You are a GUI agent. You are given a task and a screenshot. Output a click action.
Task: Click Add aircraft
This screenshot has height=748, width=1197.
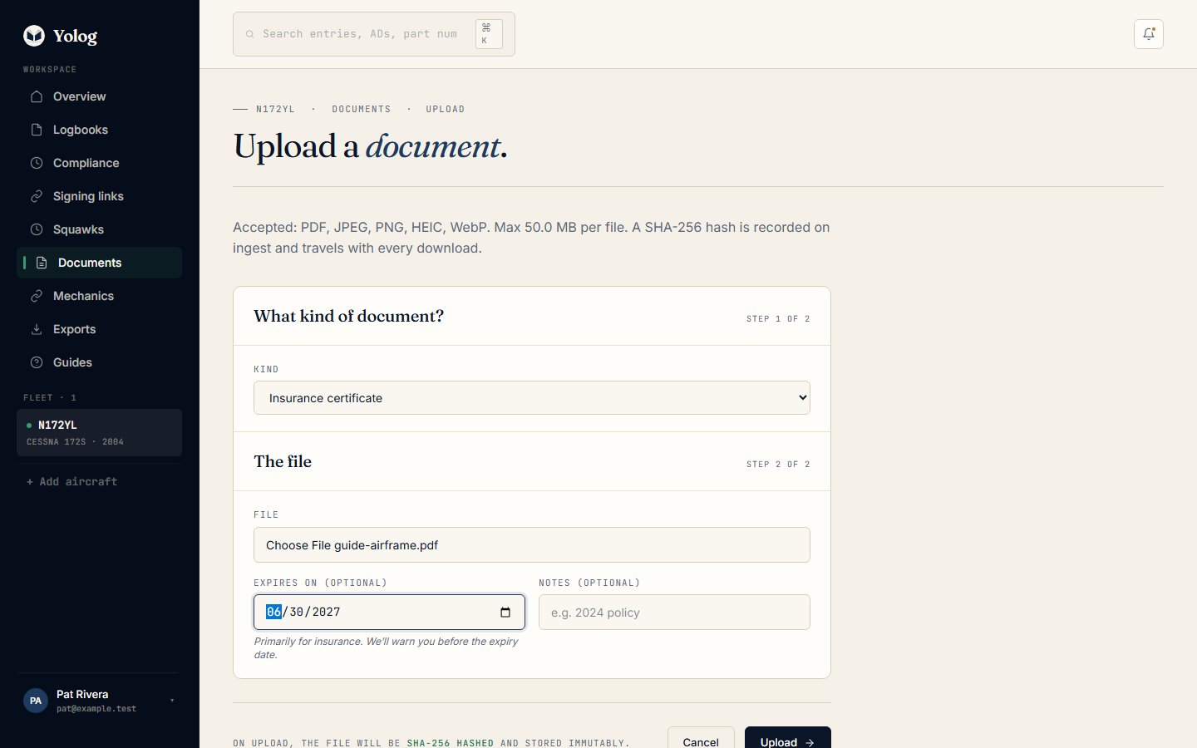pyautogui.click(x=71, y=481)
